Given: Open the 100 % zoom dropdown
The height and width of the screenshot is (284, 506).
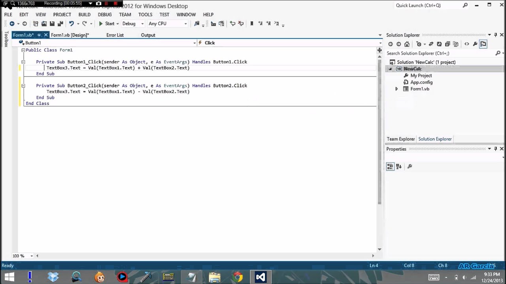Looking at the screenshot, I should (x=32, y=256).
